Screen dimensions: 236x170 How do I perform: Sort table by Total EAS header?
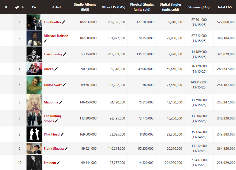point(224,7)
